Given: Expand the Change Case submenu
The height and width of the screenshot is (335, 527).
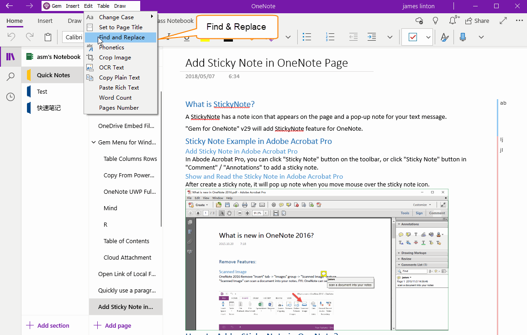Looking at the screenshot, I should (121, 17).
